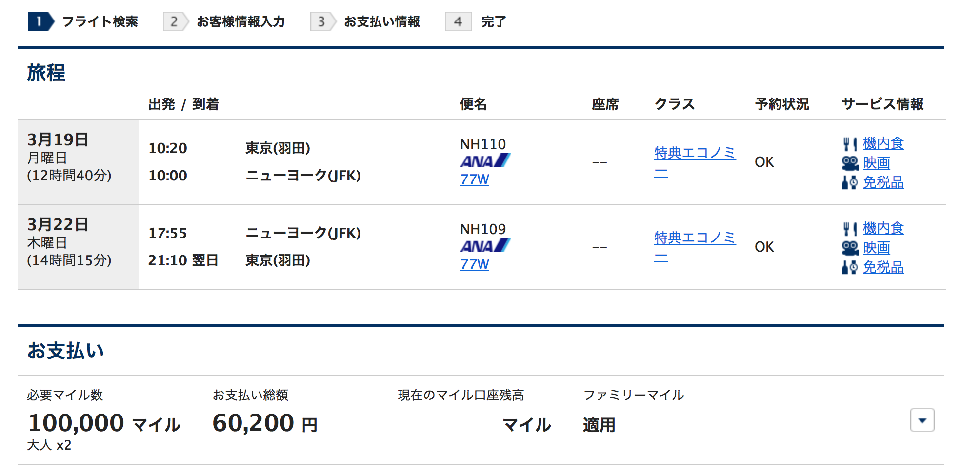
Task: Click the 77W link for NH109 flight
Action: (x=474, y=264)
